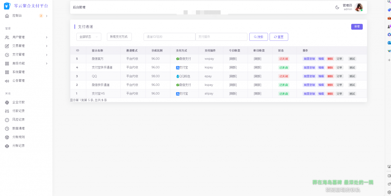Toggle the 已关闭 status of QQ channel
This screenshot has height=196, width=391.
284,76
